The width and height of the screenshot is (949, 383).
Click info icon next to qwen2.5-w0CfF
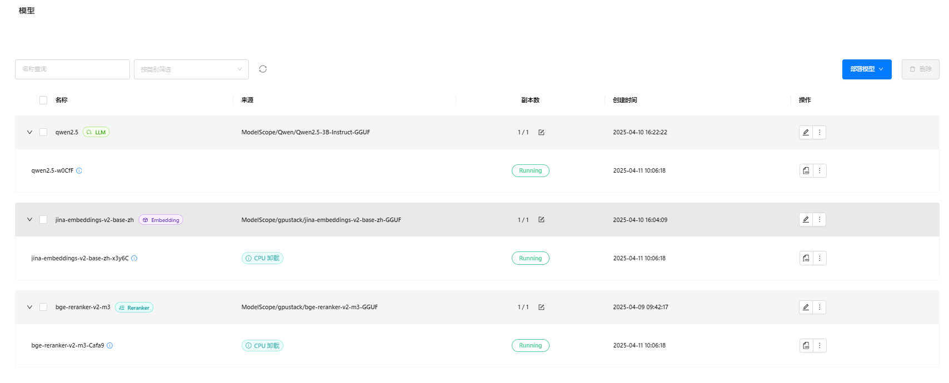[79, 170]
